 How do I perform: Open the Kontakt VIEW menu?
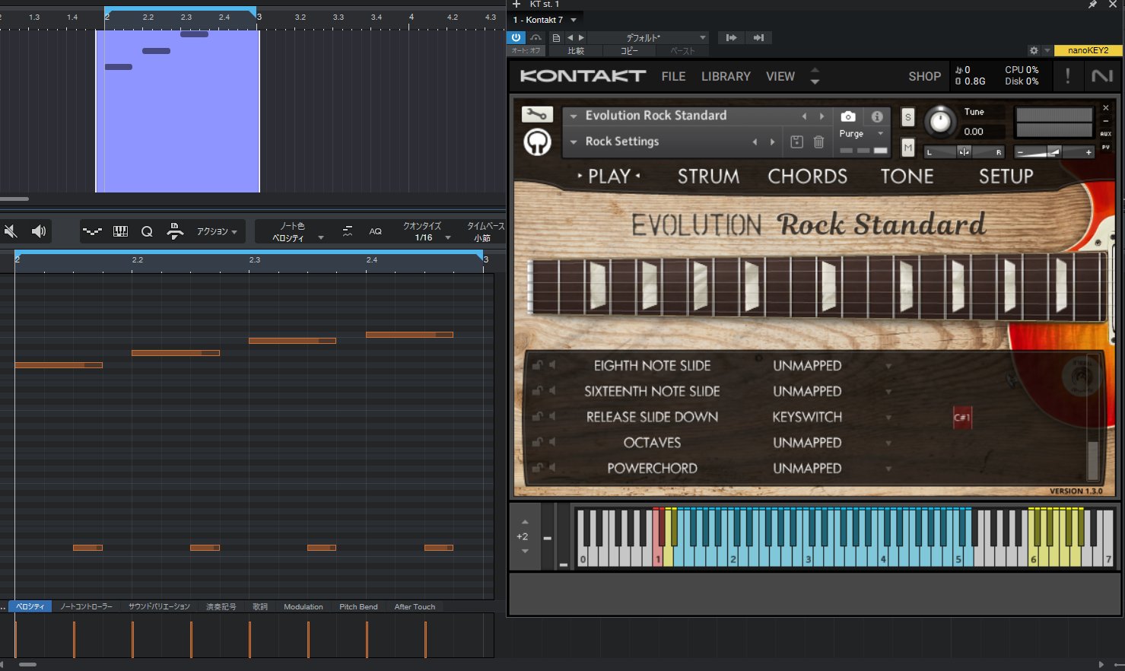click(x=780, y=76)
